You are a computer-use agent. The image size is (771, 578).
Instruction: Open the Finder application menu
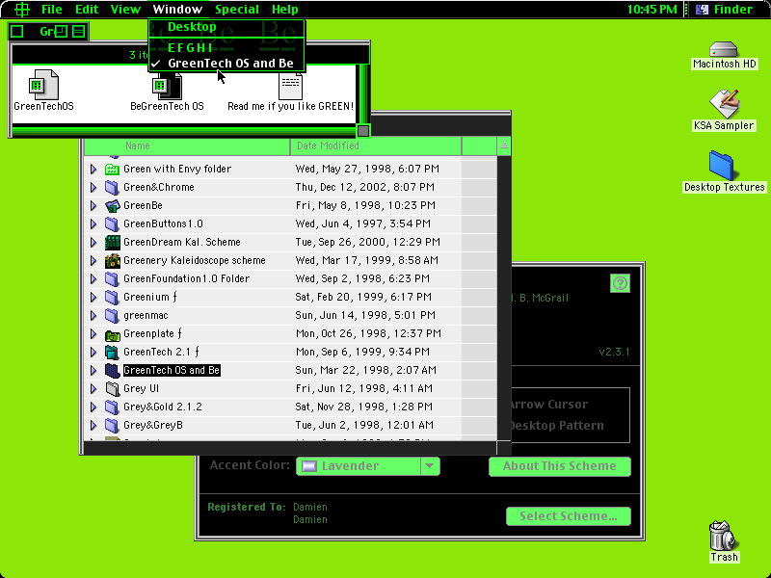pos(727,10)
